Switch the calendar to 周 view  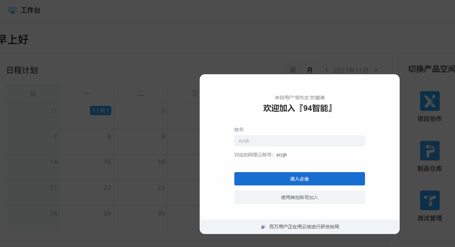coord(293,70)
